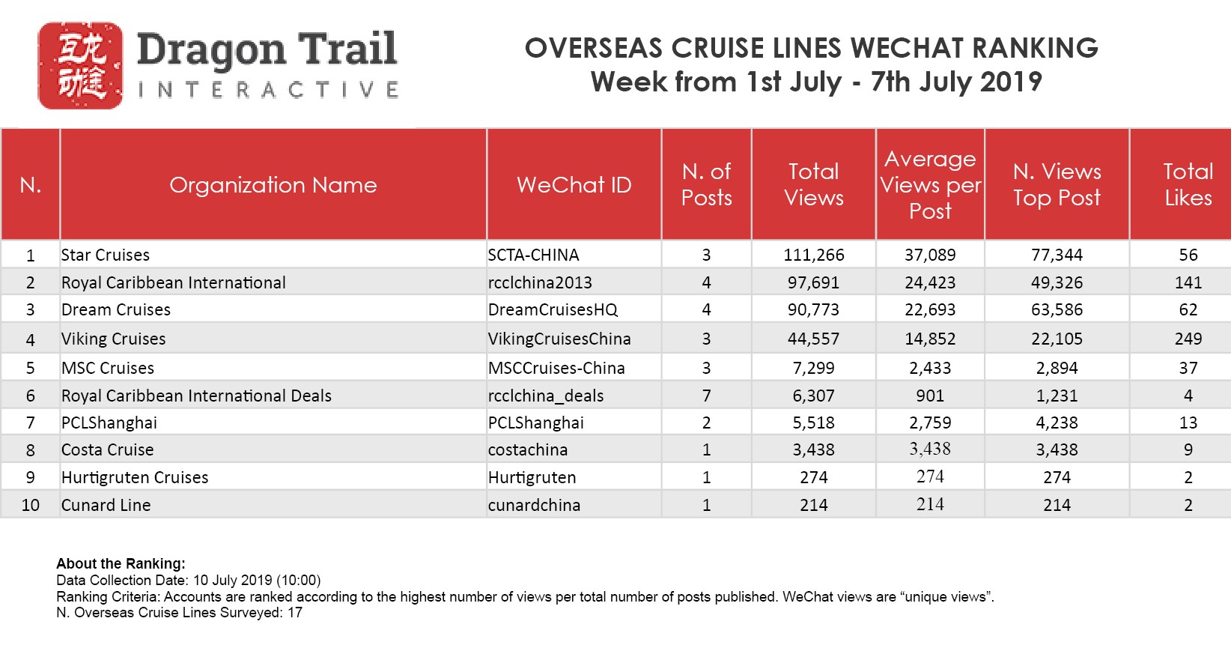
Task: Click the Total Views column header
Action: pos(814,185)
